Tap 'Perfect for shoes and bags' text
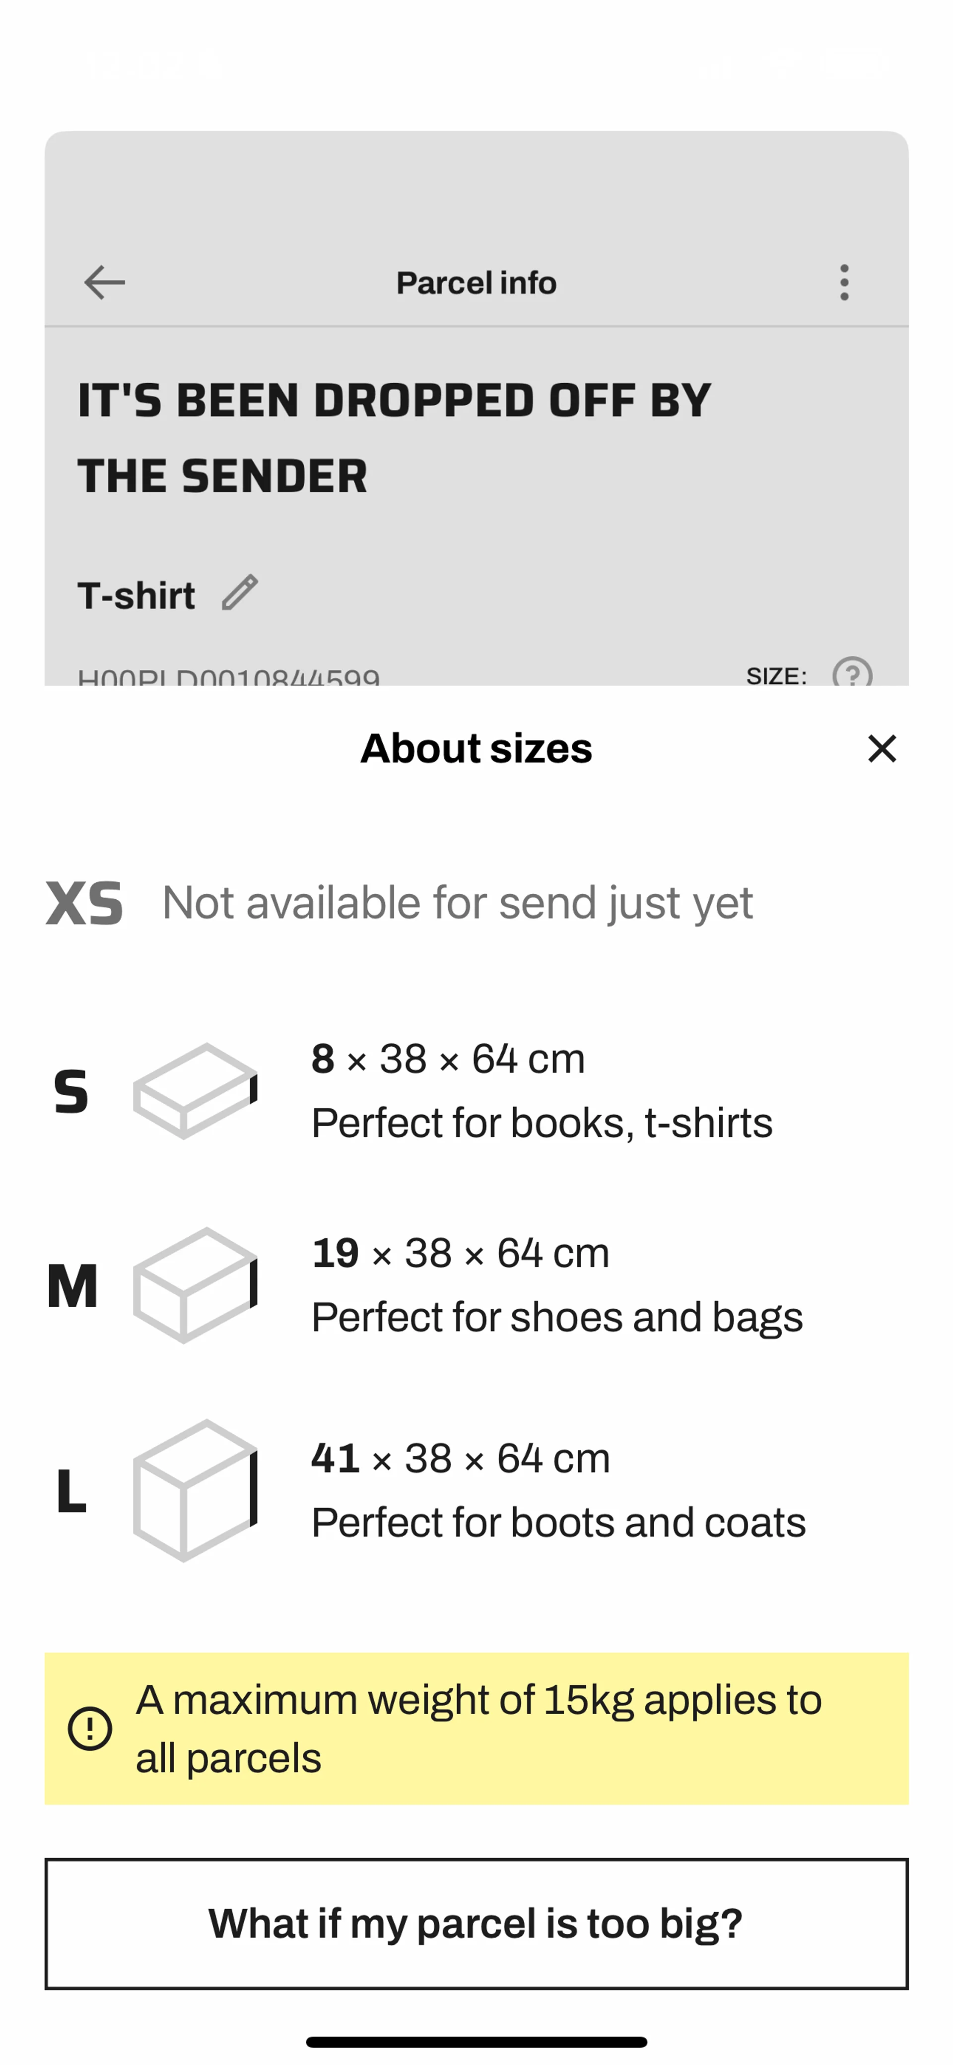This screenshot has width=953, height=2065. [557, 1317]
